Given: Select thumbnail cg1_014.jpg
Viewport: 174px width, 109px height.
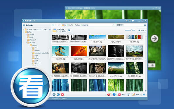Looking at the screenshot, I should click(x=97, y=37).
